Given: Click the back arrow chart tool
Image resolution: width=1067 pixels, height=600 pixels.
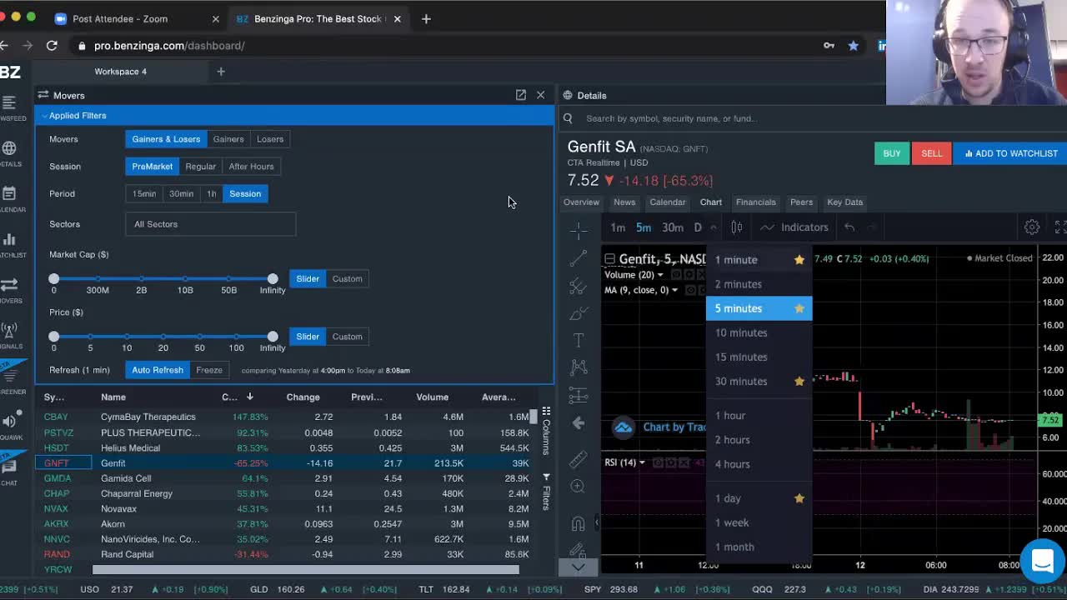Looking at the screenshot, I should [578, 422].
